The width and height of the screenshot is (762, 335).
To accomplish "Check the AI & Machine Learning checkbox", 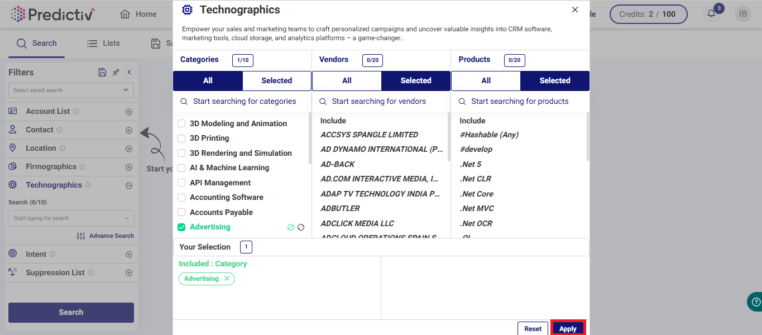I will point(181,167).
